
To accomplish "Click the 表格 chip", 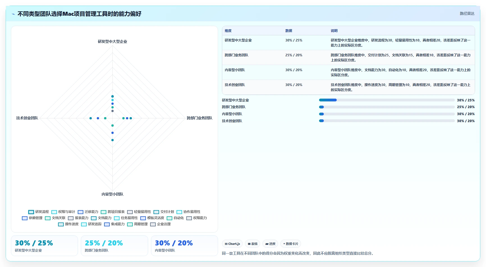I will pos(253,244).
